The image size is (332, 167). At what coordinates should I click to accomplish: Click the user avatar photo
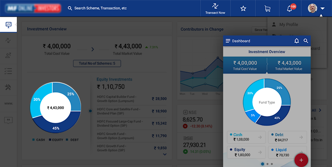[313, 8]
